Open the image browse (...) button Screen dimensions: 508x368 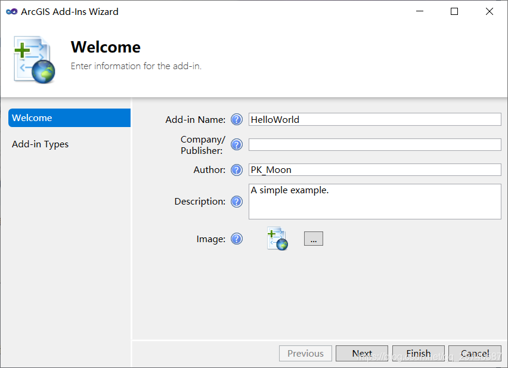tap(313, 239)
